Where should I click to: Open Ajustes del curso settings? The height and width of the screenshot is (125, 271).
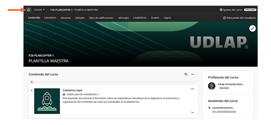[231, 10]
